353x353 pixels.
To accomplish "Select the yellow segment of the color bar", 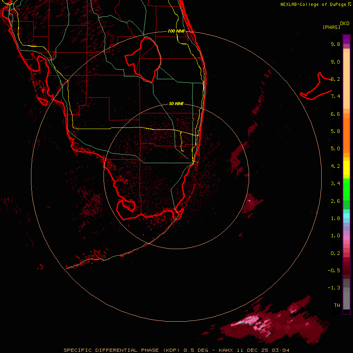I will click(x=346, y=168).
